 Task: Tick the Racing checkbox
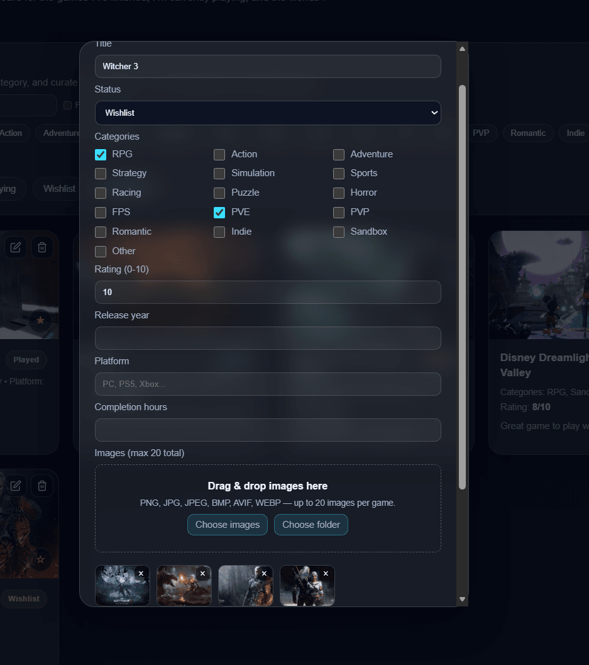(101, 193)
